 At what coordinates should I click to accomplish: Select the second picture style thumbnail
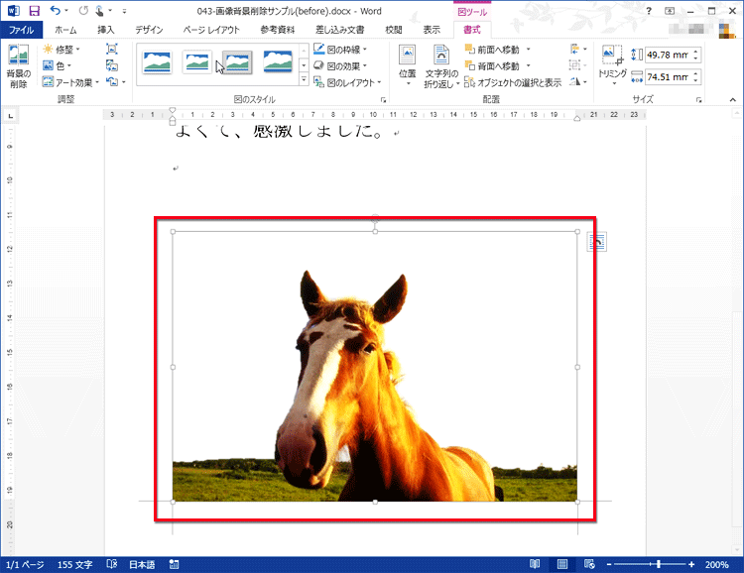point(197,62)
